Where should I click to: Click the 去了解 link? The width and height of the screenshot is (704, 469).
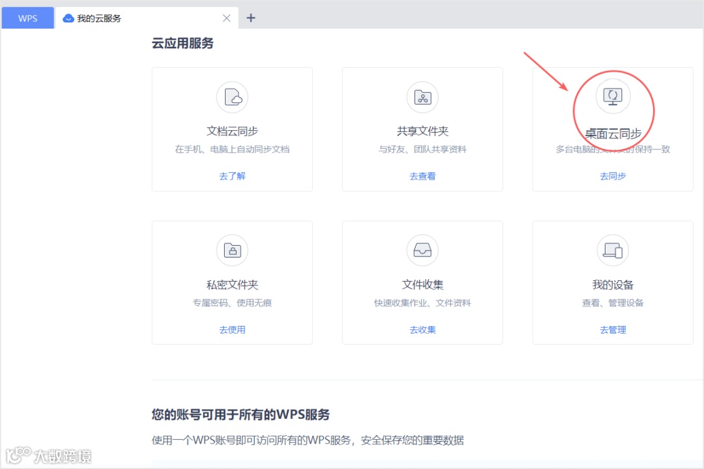[232, 176]
